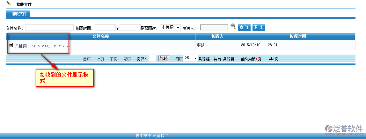366x139 pixels.
Task: Click the 发送人 input field
Action: pyautogui.click(x=214, y=28)
